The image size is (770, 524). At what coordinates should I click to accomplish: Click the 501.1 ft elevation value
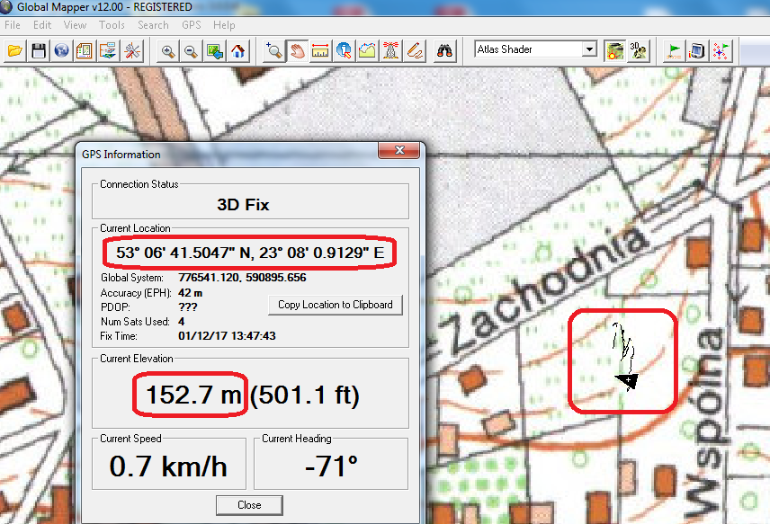pyautogui.click(x=304, y=395)
